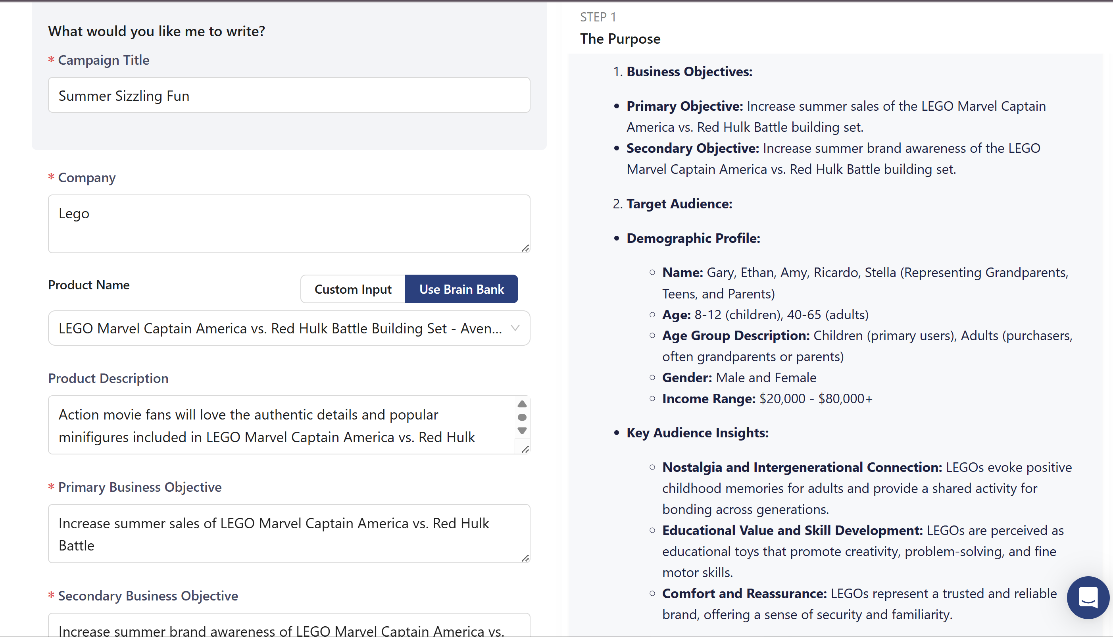Open LEGO Marvel Captain America product selector
The width and height of the screenshot is (1113, 637).
pos(280,328)
